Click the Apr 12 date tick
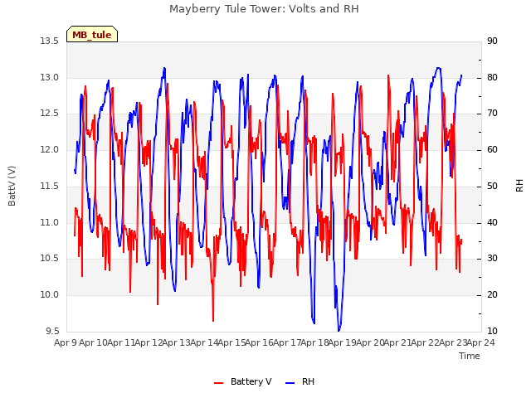Image resolution: width=531 pixels, height=398 pixels. (x=149, y=342)
